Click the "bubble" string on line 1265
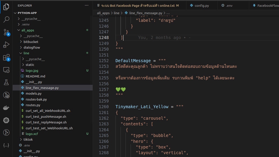The height and width of the screenshot is (157, 279). [x=161, y=135]
